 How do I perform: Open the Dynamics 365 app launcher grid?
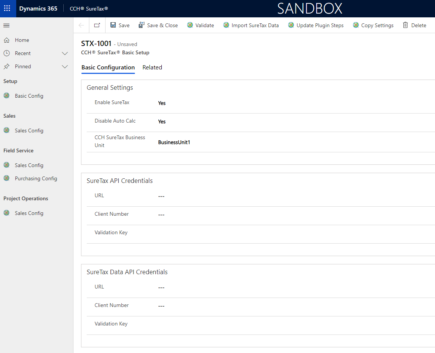(7, 8)
